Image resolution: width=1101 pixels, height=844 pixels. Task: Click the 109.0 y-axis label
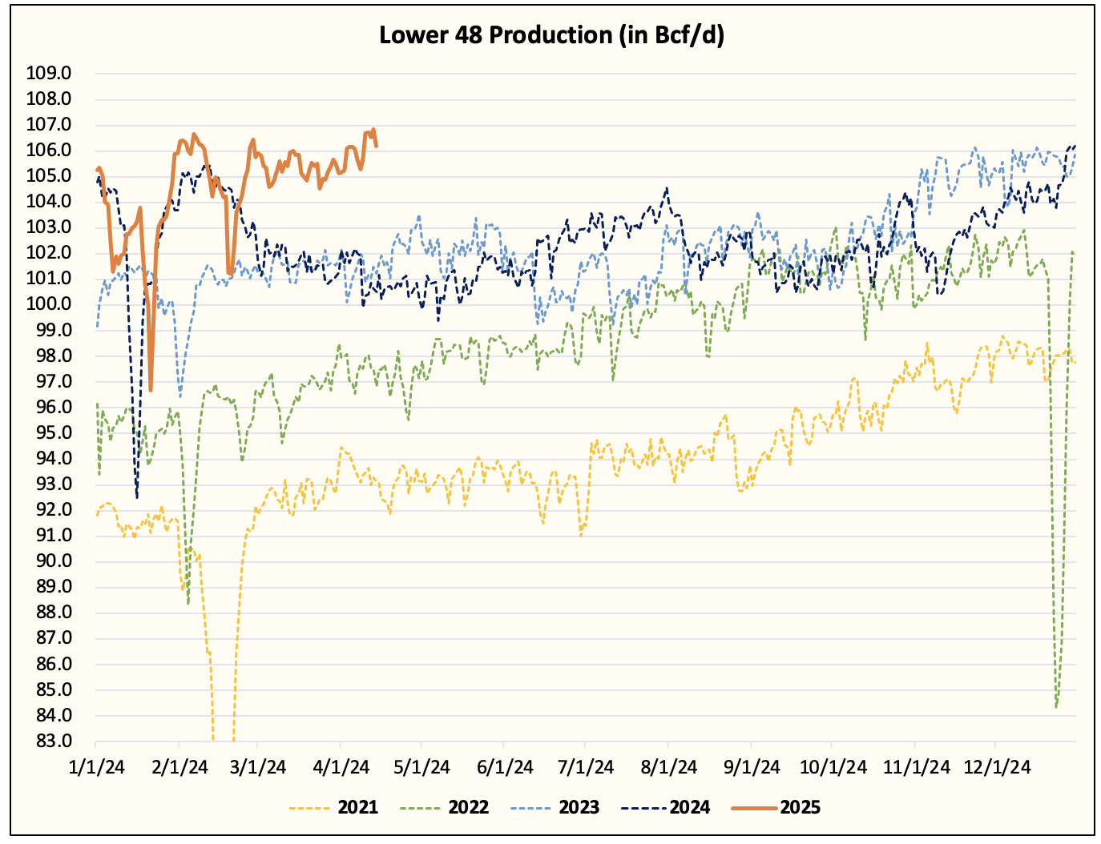(x=49, y=73)
